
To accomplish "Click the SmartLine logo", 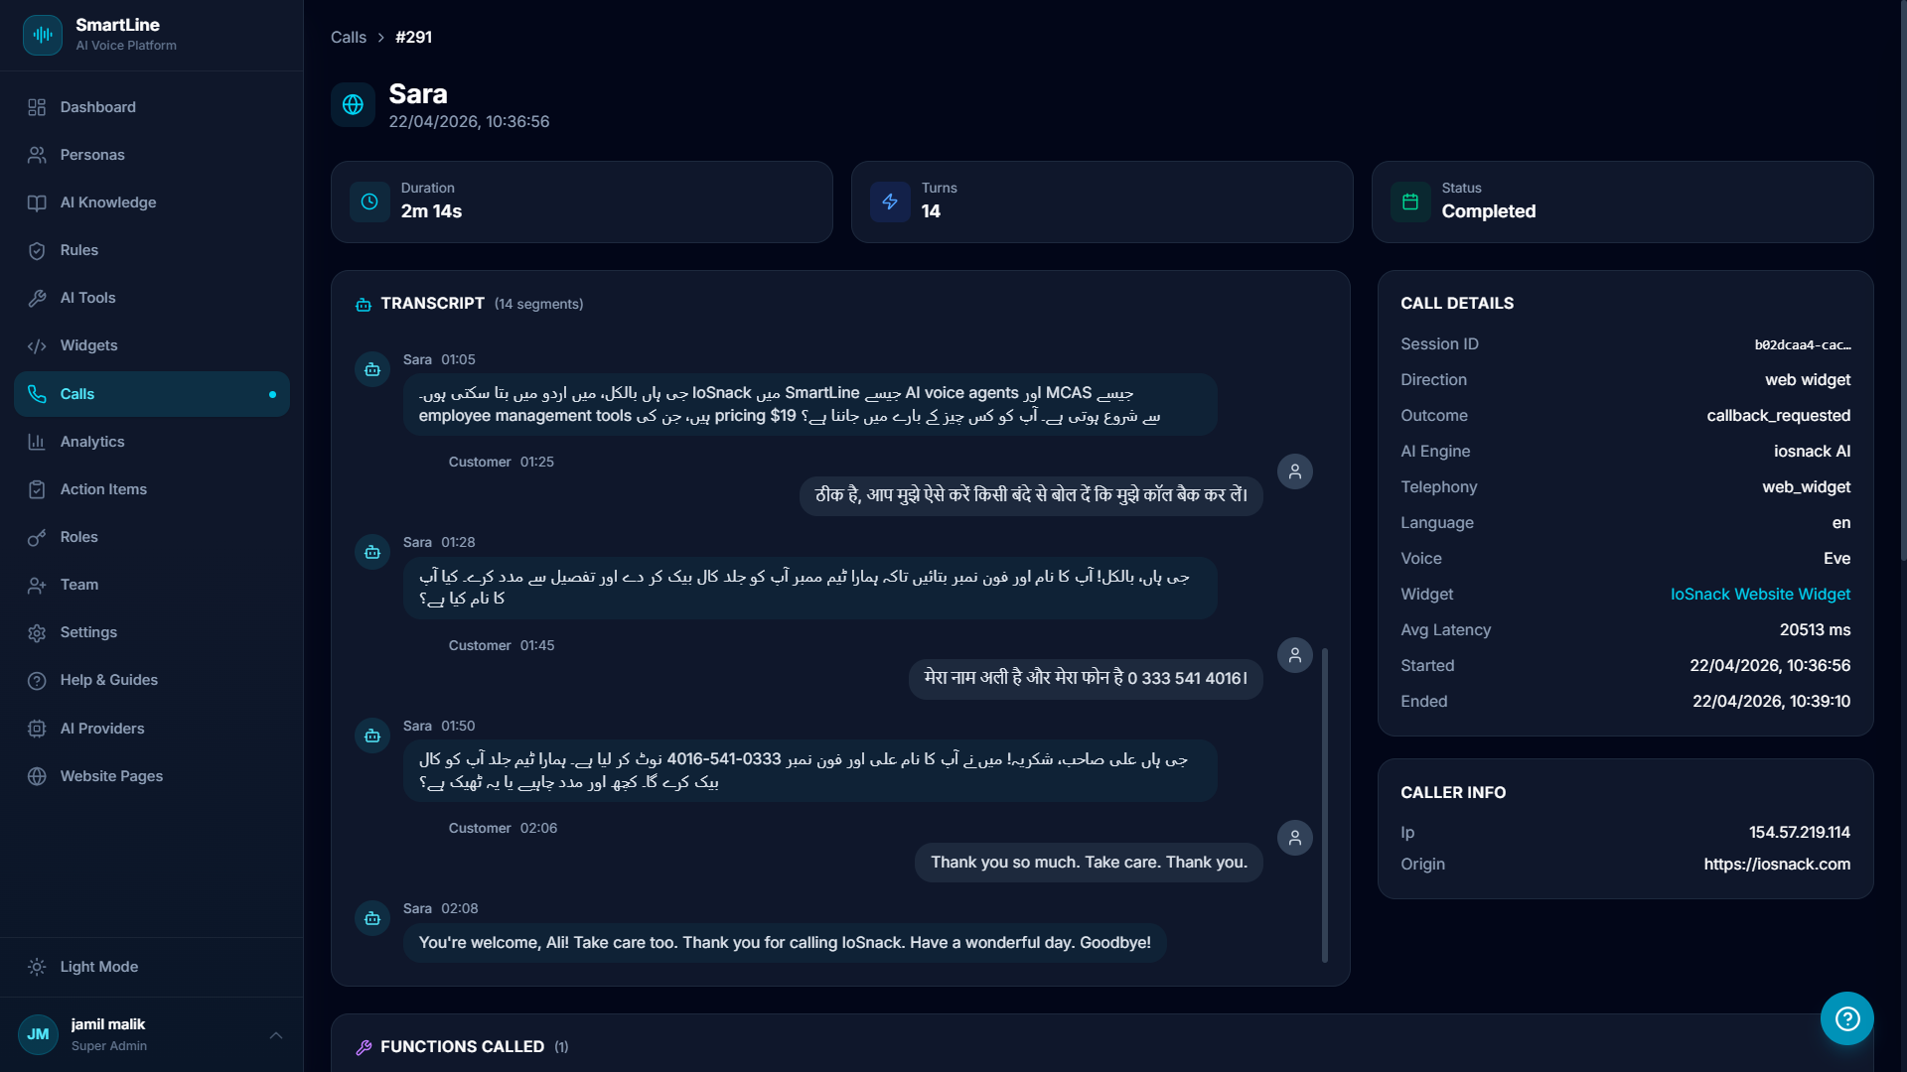I will pos(43,35).
